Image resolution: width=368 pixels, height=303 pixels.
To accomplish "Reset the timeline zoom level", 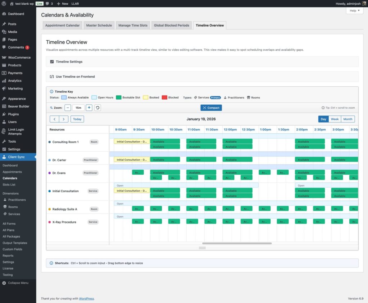I will [x=97, y=107].
